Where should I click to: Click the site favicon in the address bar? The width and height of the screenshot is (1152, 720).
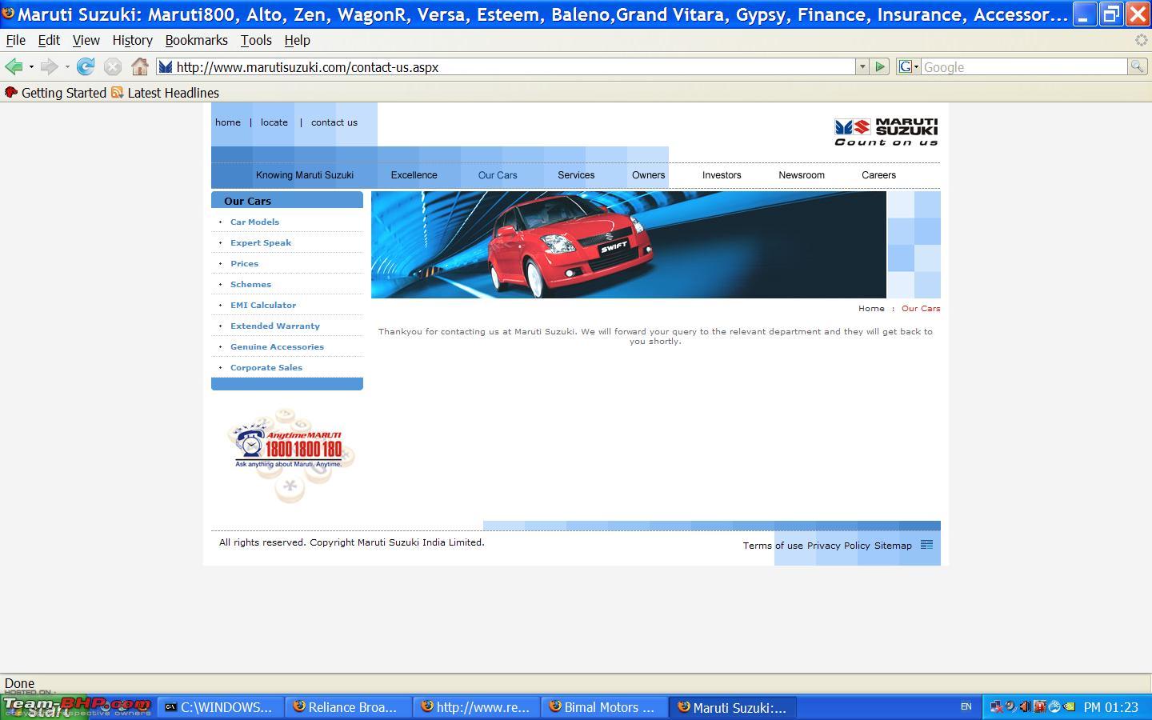point(166,67)
